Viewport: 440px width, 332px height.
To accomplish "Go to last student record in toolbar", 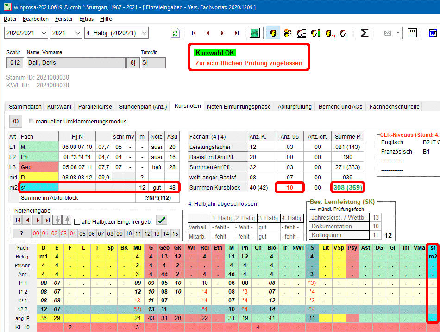I will point(237,33).
